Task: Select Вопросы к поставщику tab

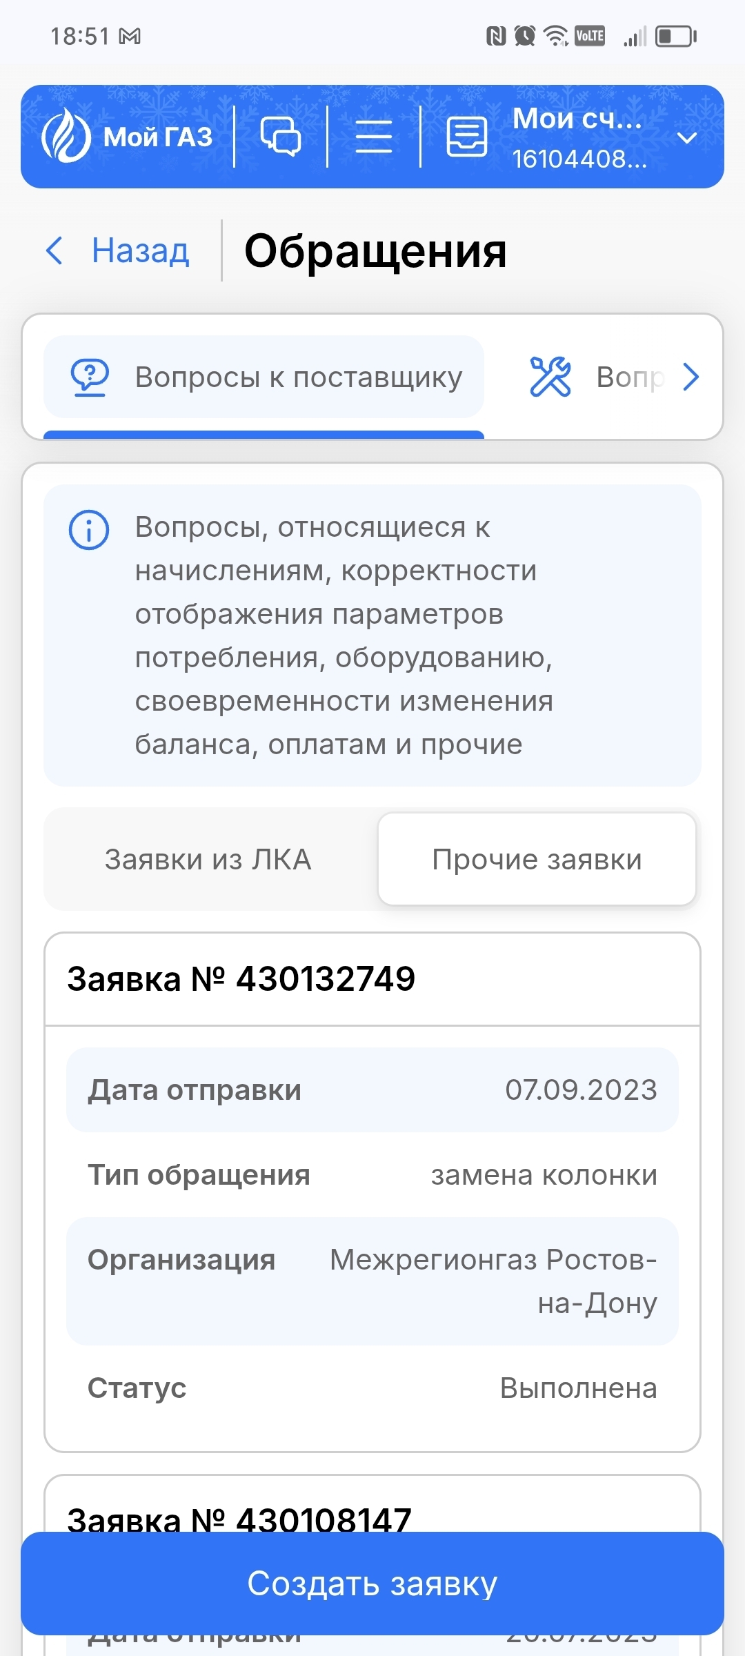Action: [298, 377]
